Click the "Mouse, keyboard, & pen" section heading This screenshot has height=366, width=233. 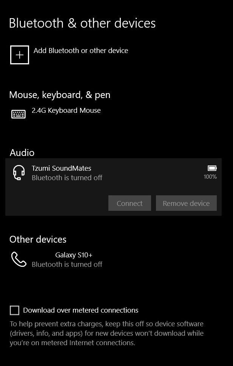point(60,95)
